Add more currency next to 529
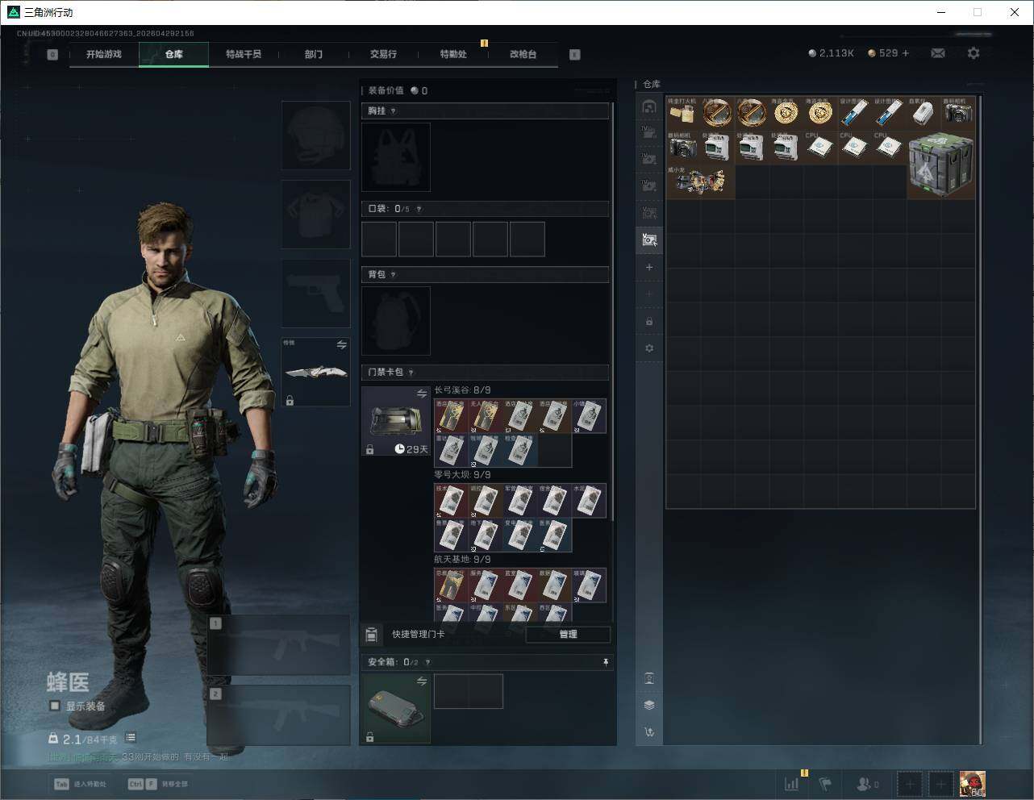 [x=906, y=53]
